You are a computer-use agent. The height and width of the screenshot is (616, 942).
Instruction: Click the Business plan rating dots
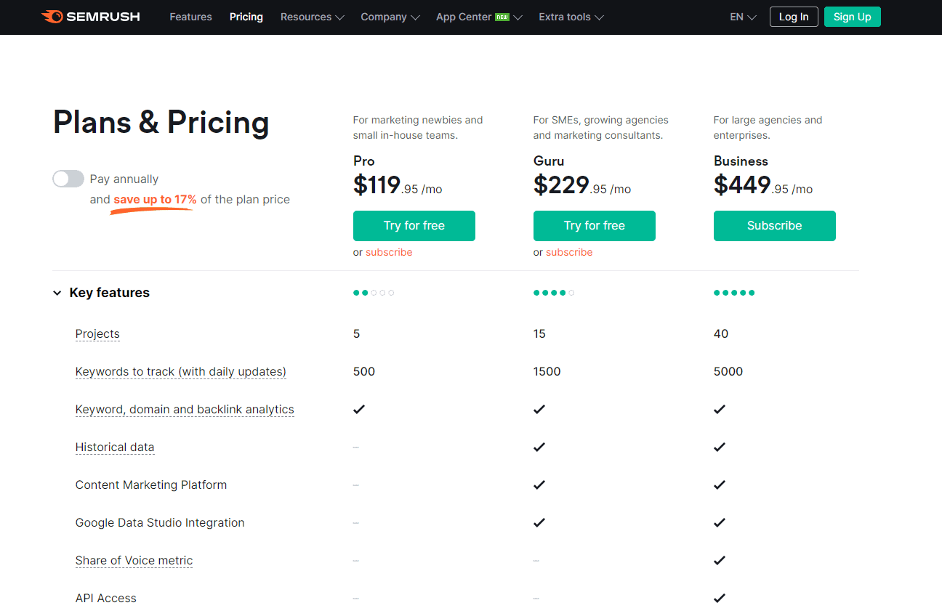pos(734,293)
